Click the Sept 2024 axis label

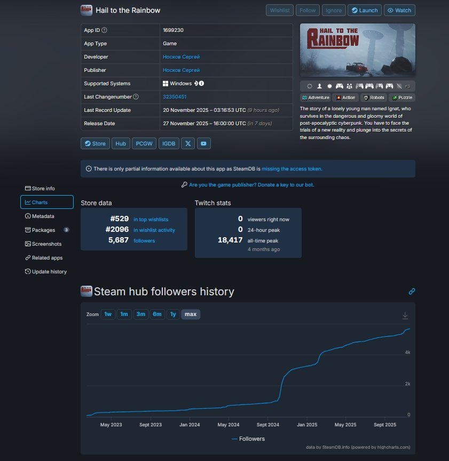(x=267, y=425)
